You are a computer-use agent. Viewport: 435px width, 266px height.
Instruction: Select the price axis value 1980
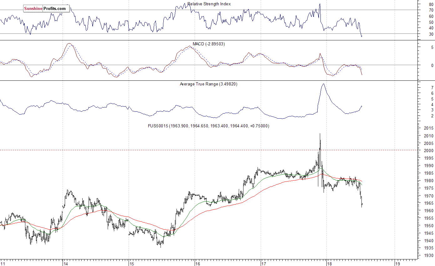point(429,181)
